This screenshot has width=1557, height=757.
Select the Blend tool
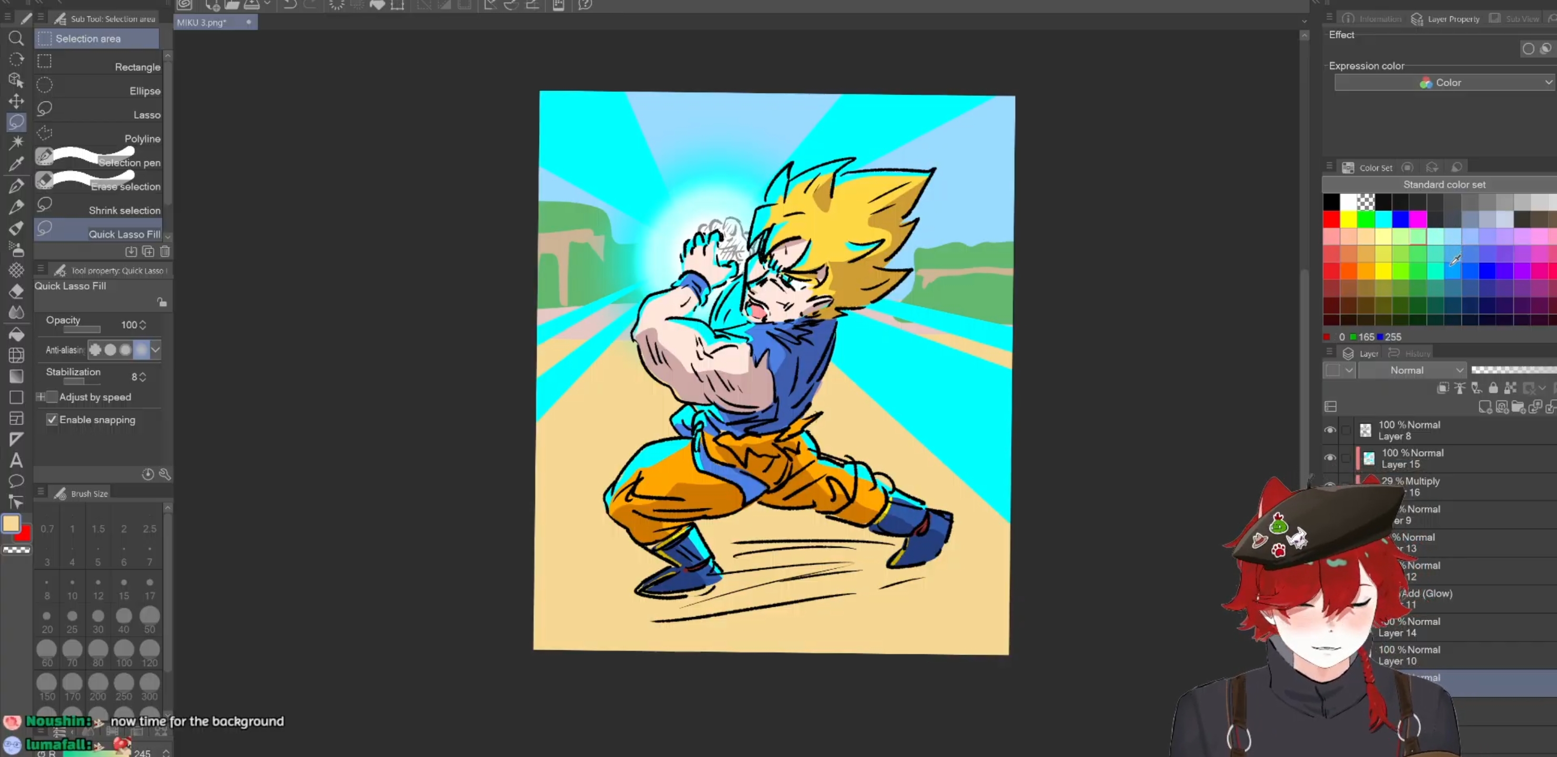(x=16, y=312)
